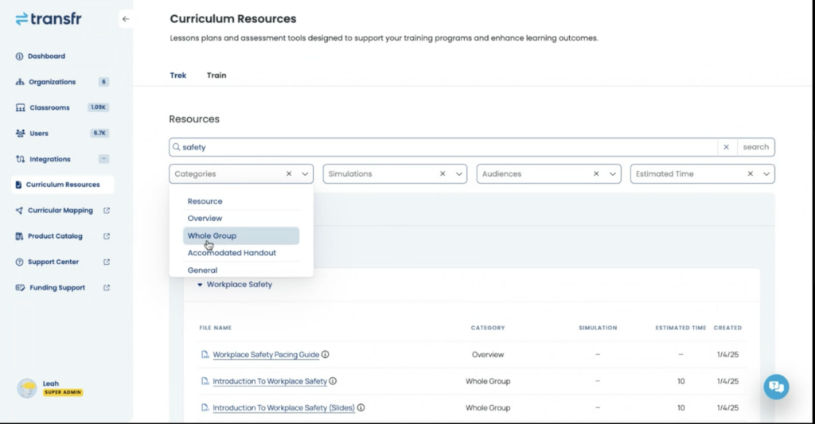Viewport: 815px width, 424px height.
Task: Clear the Categories filter selection
Action: (289, 173)
